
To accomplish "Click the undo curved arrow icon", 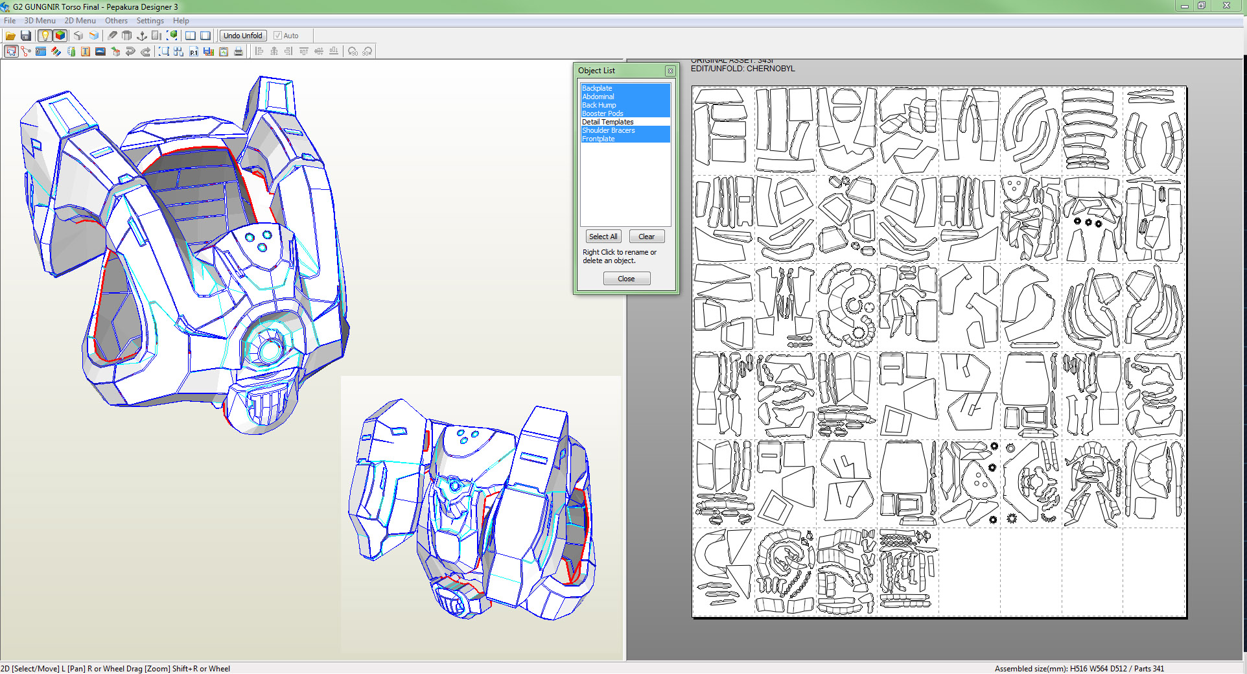I will click(130, 51).
